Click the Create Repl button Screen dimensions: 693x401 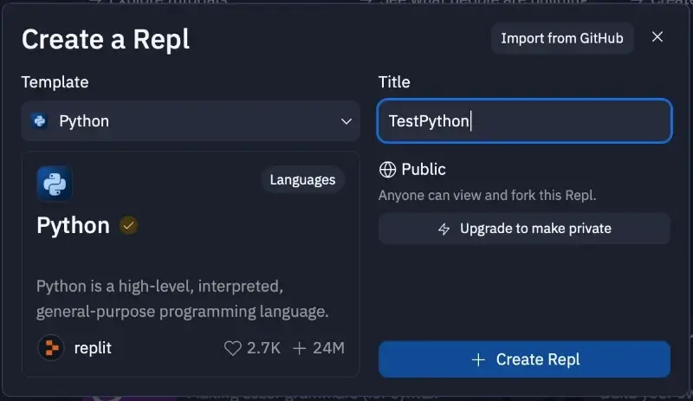coord(525,359)
